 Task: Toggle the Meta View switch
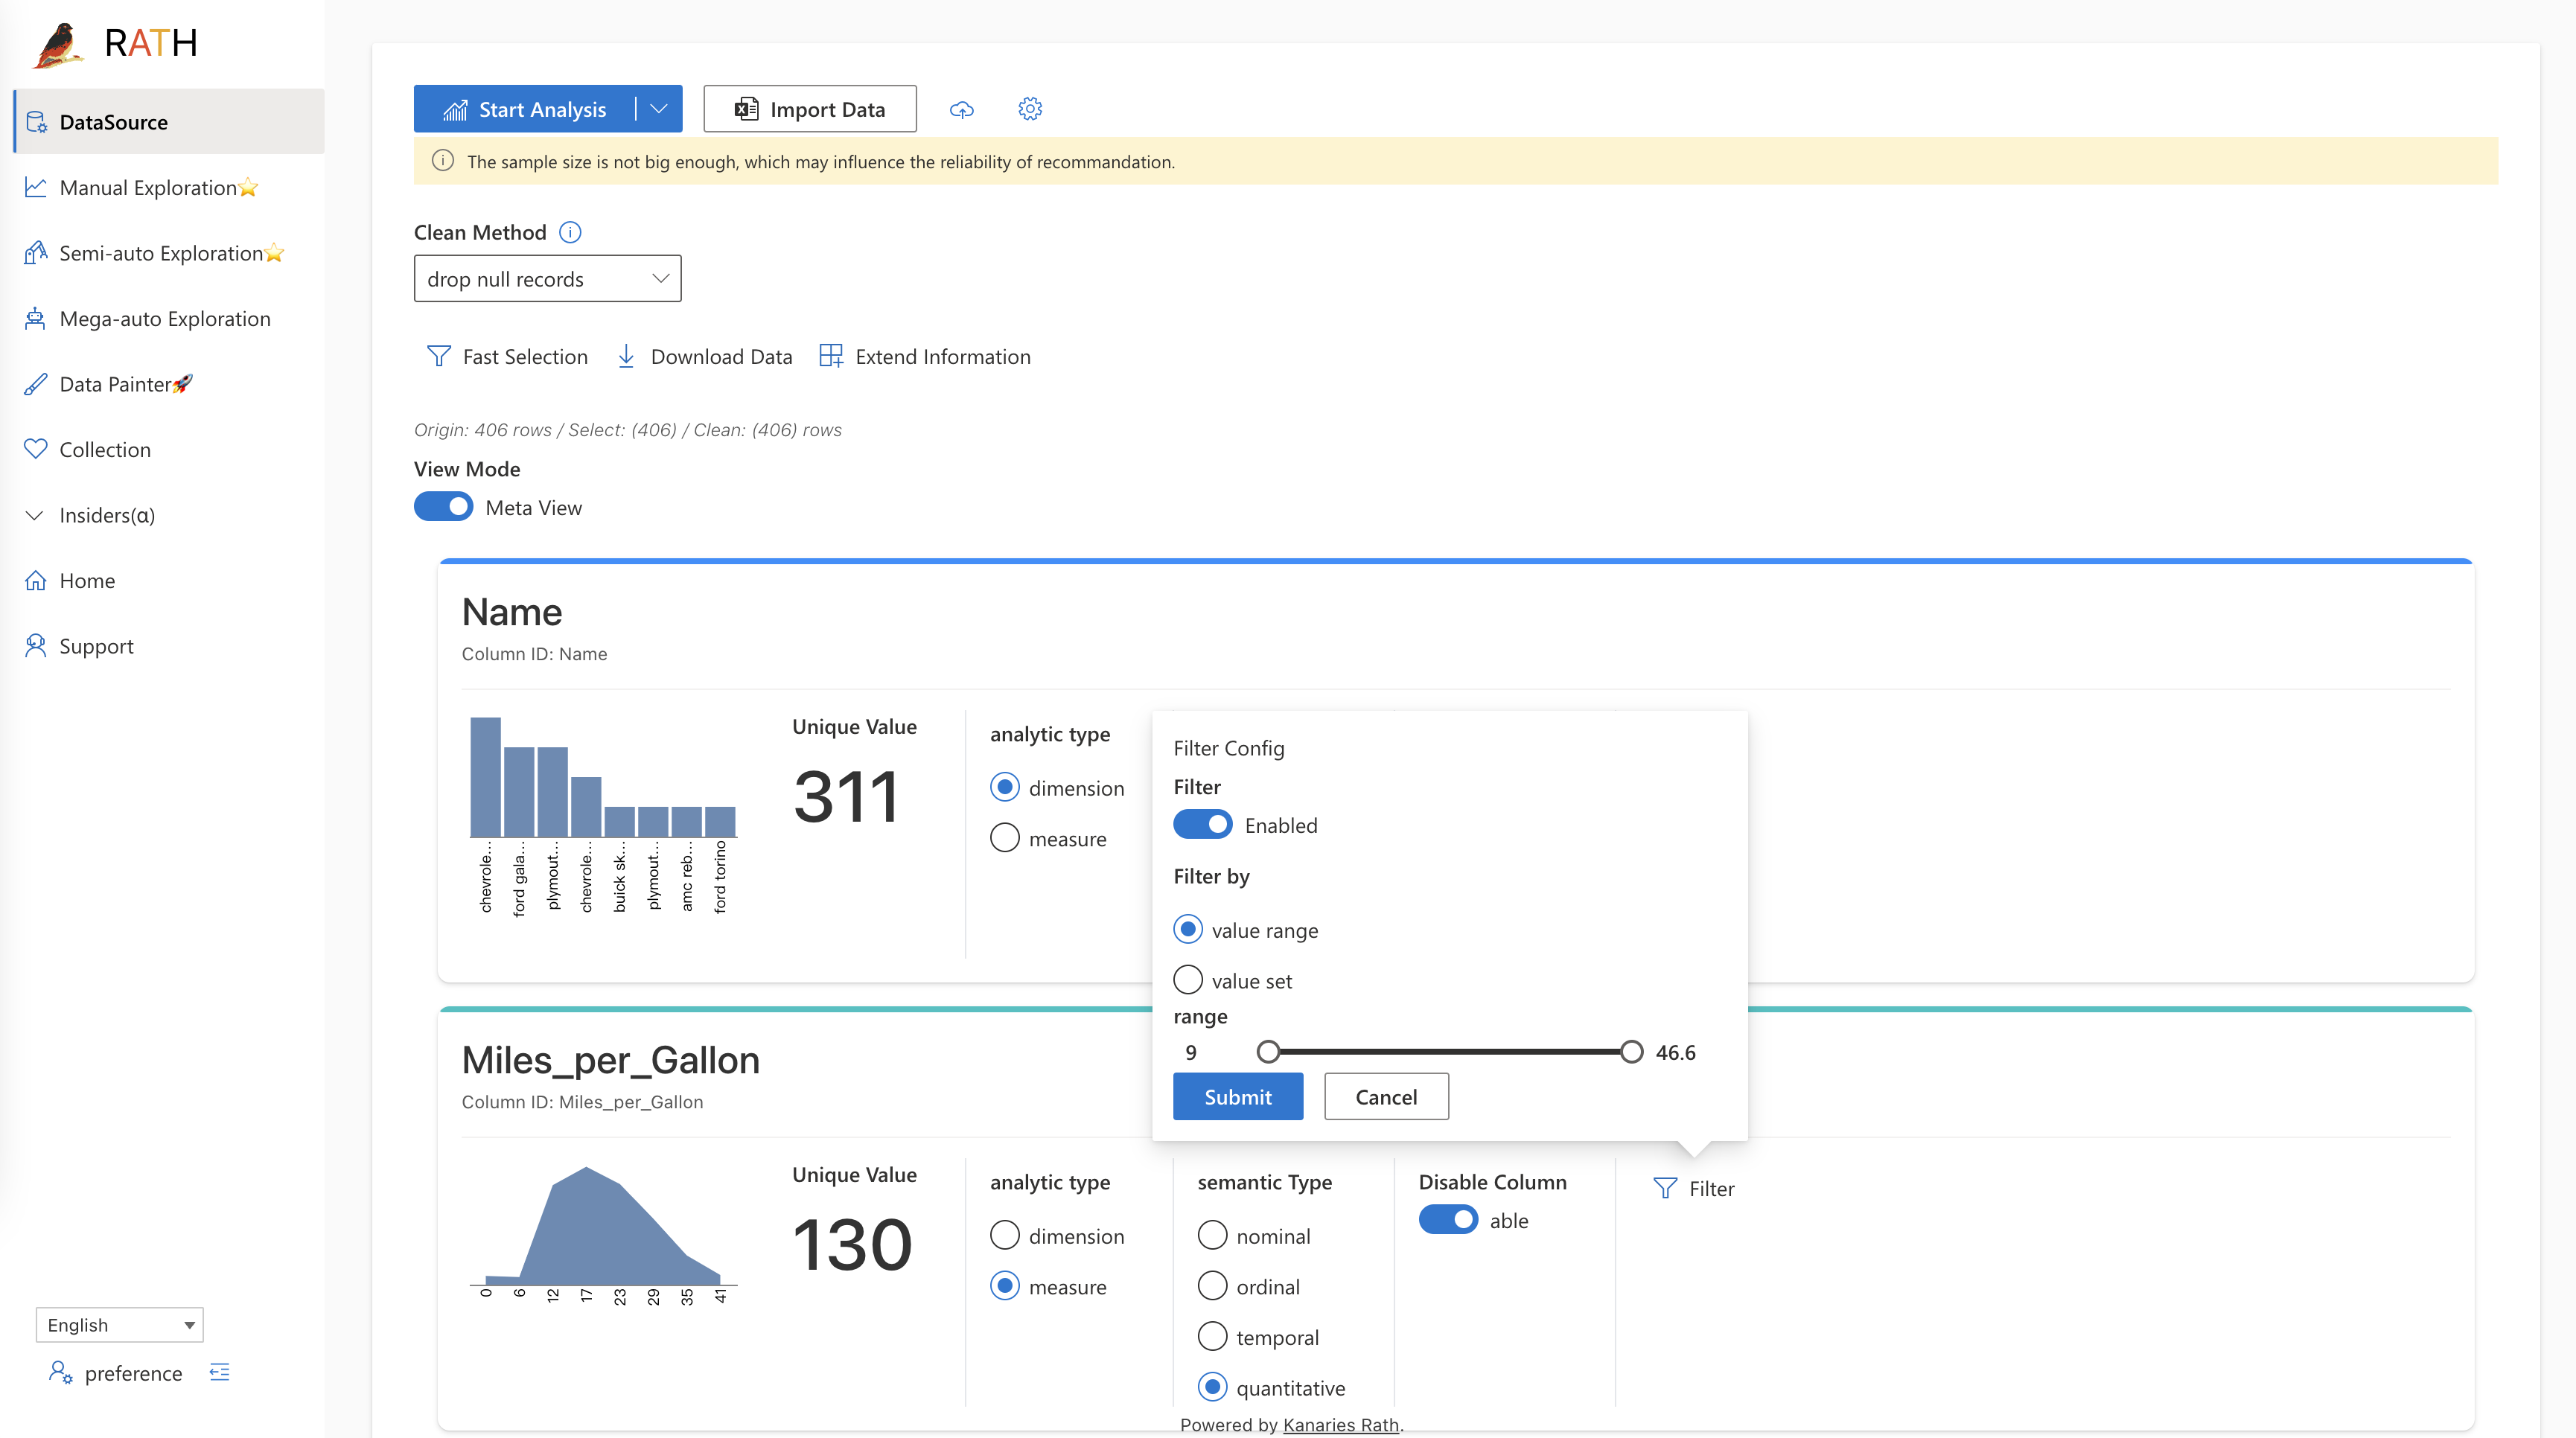(x=444, y=507)
